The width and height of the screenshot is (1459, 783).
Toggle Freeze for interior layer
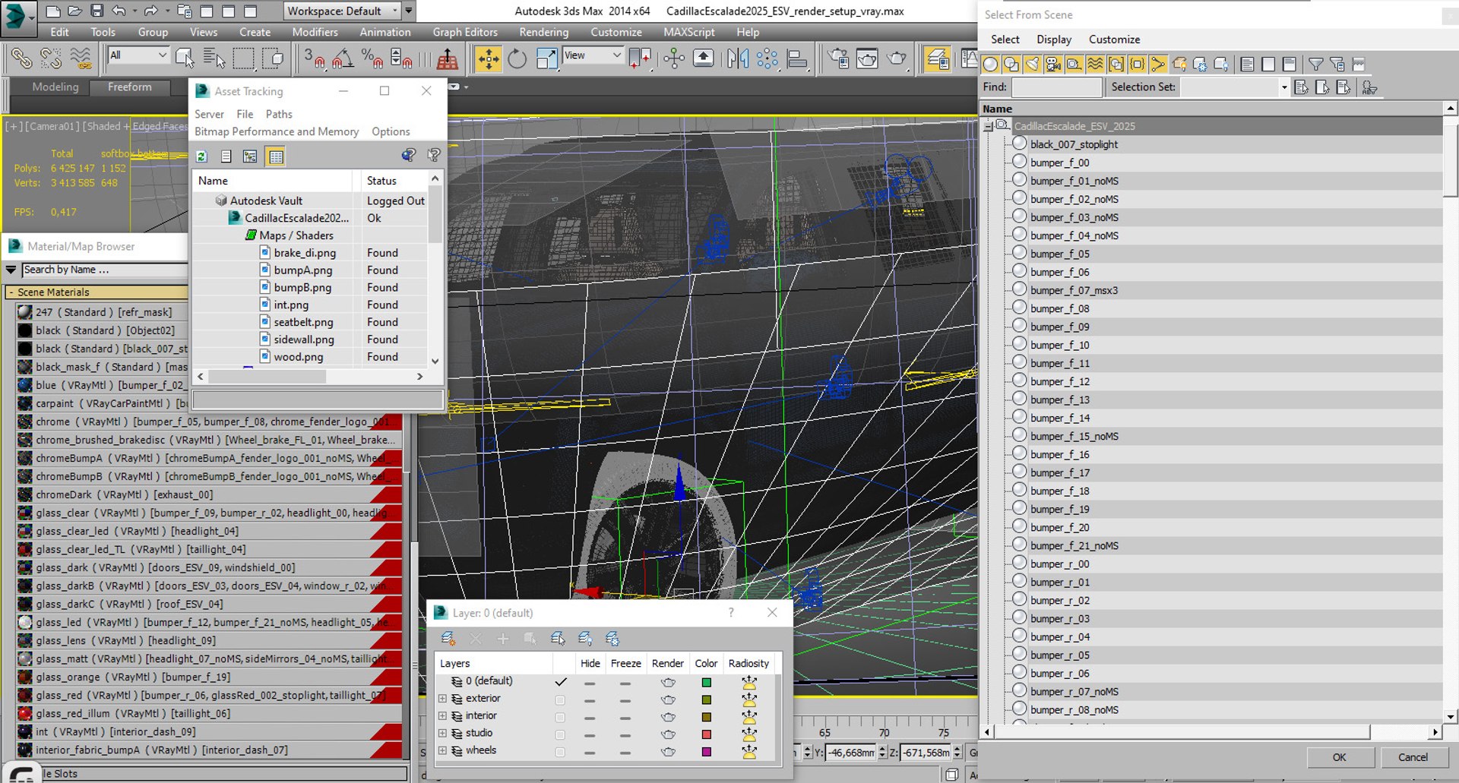625,718
